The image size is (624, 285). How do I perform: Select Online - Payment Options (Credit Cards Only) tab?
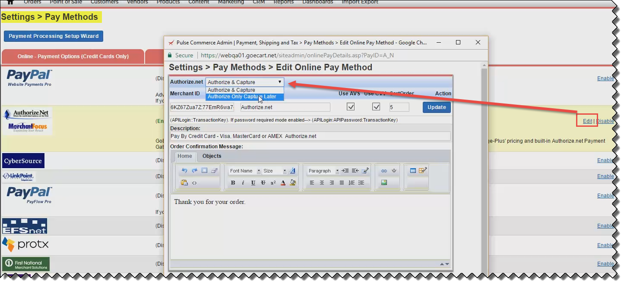tap(73, 56)
